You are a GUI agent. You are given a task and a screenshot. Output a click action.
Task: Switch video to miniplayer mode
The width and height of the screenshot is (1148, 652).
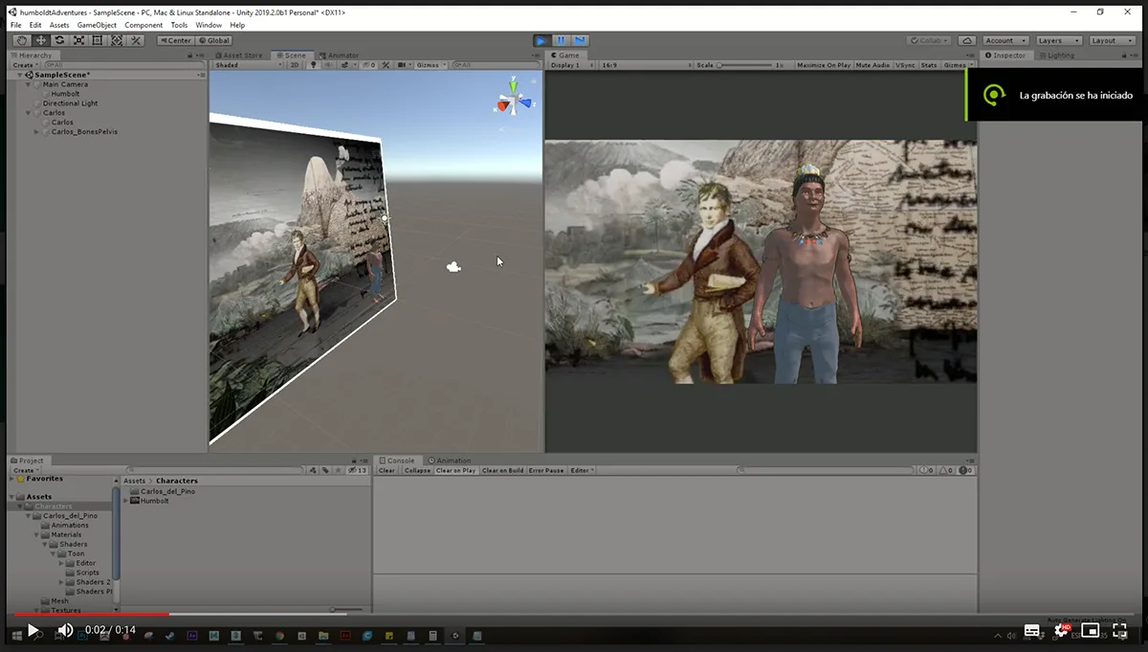click(x=1090, y=630)
